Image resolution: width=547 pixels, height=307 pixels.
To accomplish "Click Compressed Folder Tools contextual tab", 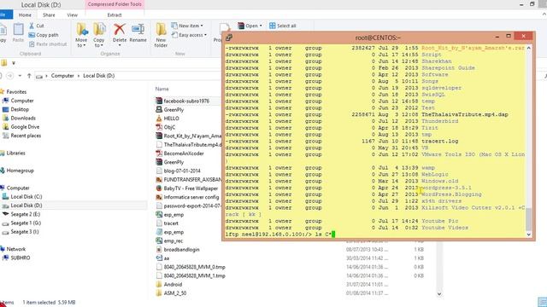I will pos(115,4).
